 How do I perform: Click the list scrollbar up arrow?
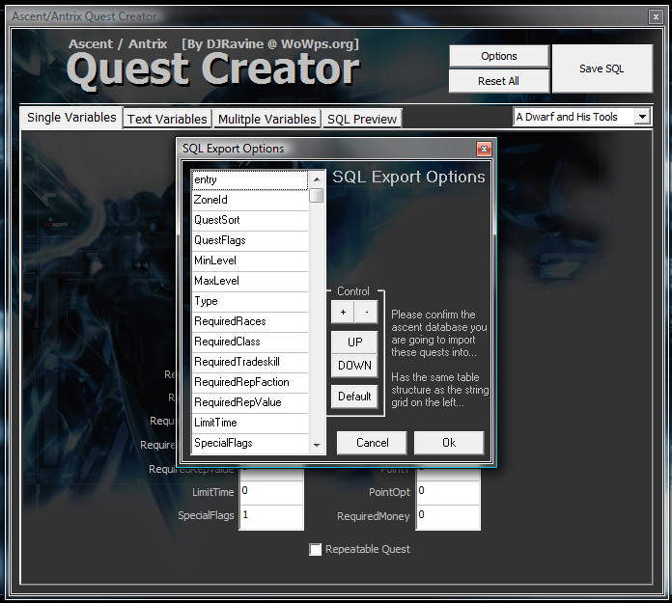point(317,179)
